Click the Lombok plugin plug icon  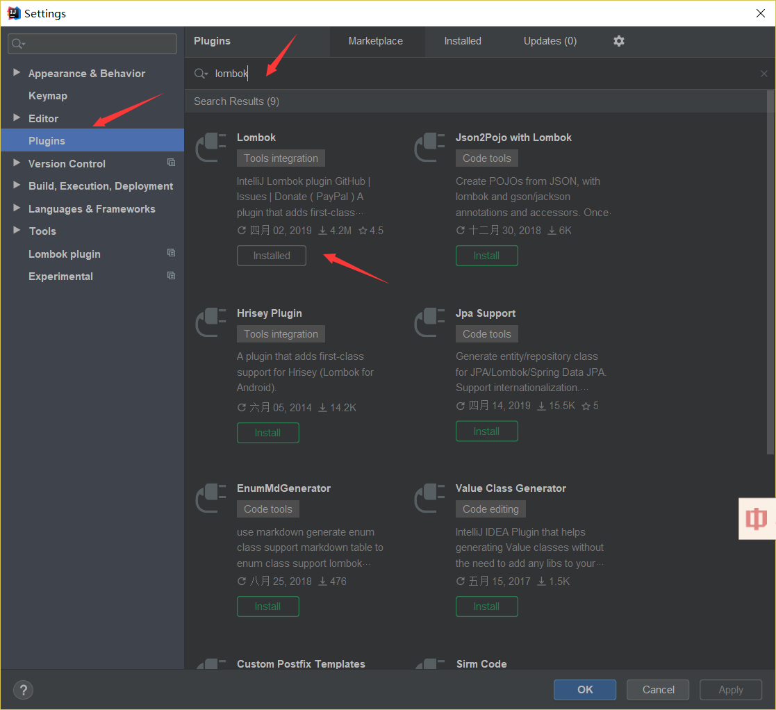point(210,147)
